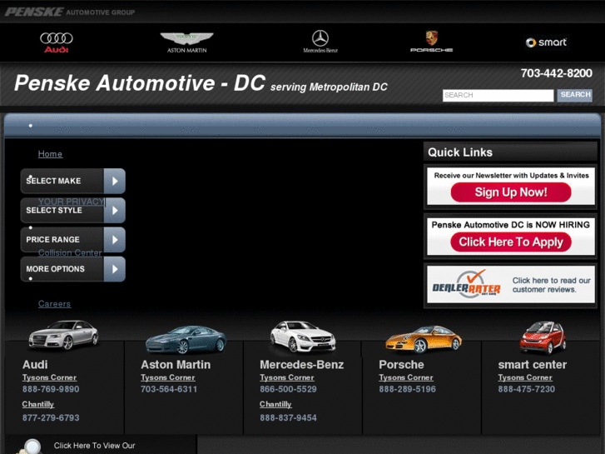605x454 pixels.
Task: Select the Mercedes-Benz star logo
Action: [320, 41]
